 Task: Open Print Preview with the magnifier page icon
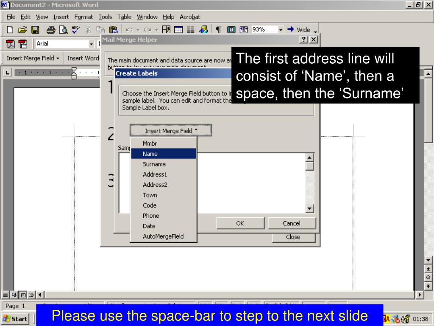[x=64, y=30]
